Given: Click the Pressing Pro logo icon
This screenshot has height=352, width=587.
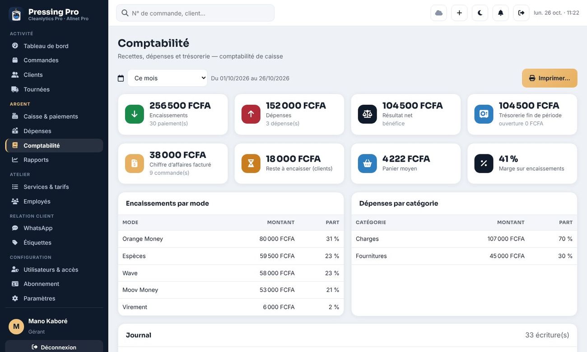Looking at the screenshot, I should (16, 14).
